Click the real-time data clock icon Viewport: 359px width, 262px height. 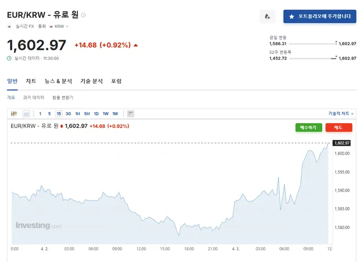pos(9,58)
